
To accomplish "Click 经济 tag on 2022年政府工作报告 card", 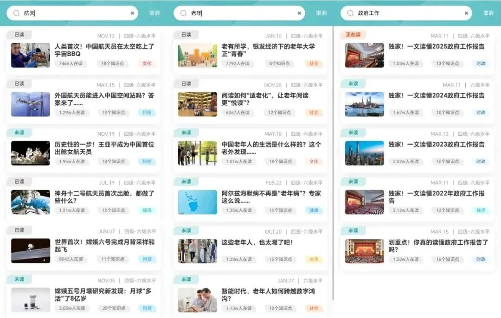I will pyautogui.click(x=481, y=210).
